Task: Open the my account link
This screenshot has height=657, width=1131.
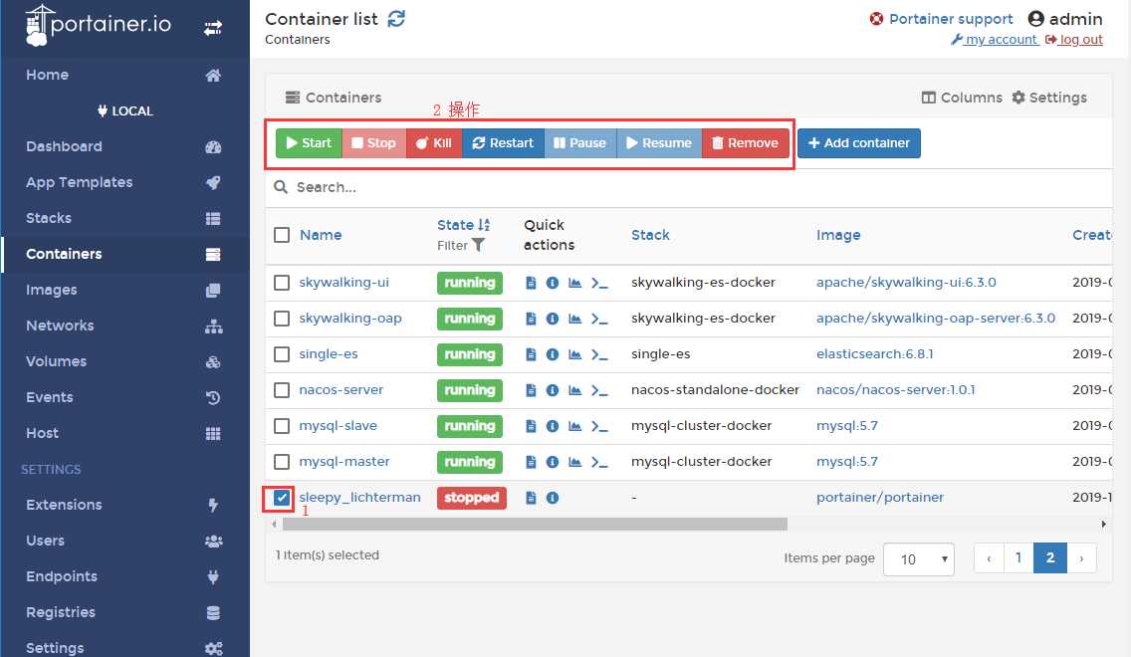Action: point(994,40)
